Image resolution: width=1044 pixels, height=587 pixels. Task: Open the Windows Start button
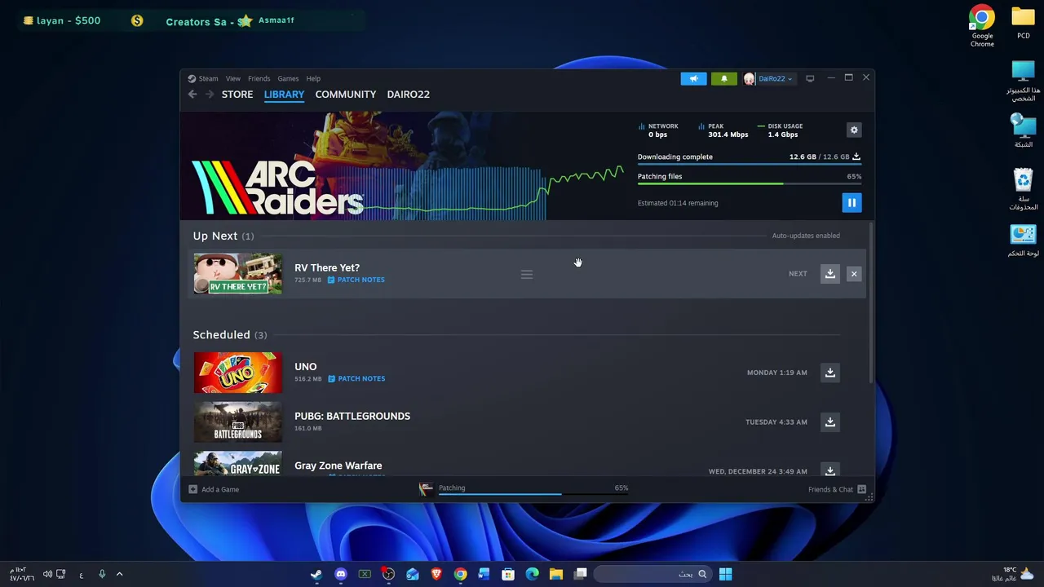725,574
